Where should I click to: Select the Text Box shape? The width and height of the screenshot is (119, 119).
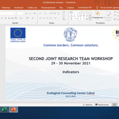coord(71,12)
